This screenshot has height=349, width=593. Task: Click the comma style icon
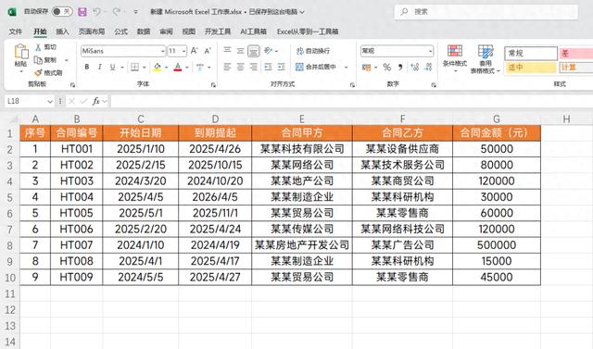tap(400, 68)
